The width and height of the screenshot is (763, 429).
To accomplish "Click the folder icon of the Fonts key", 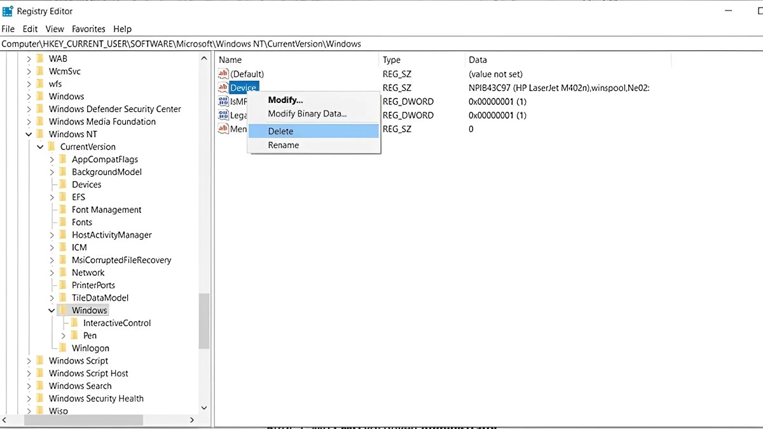I will (63, 222).
